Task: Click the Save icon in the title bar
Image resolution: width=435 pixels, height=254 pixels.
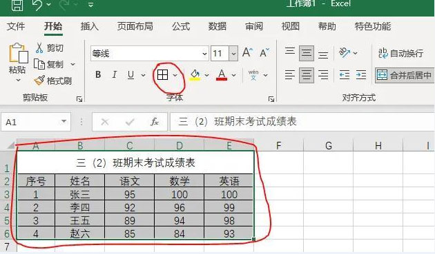Action: point(17,5)
